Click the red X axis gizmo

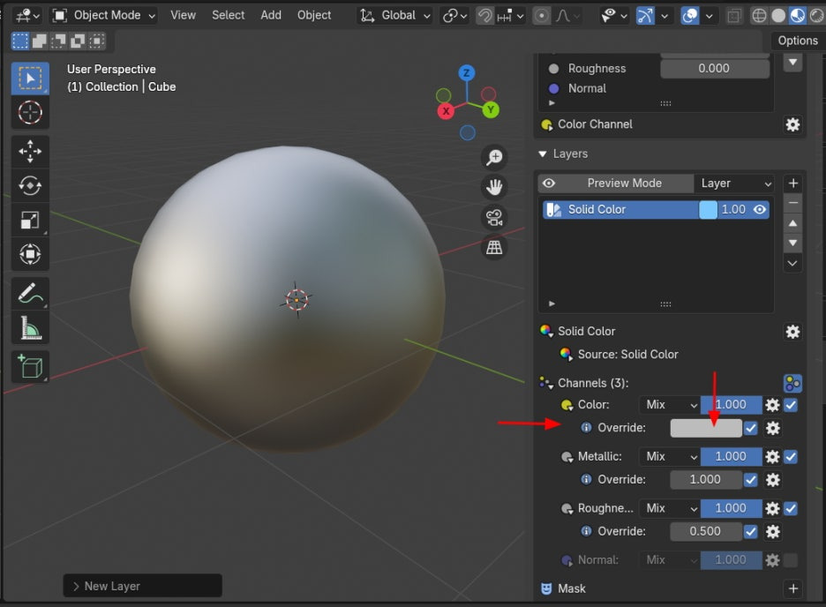[x=446, y=111]
